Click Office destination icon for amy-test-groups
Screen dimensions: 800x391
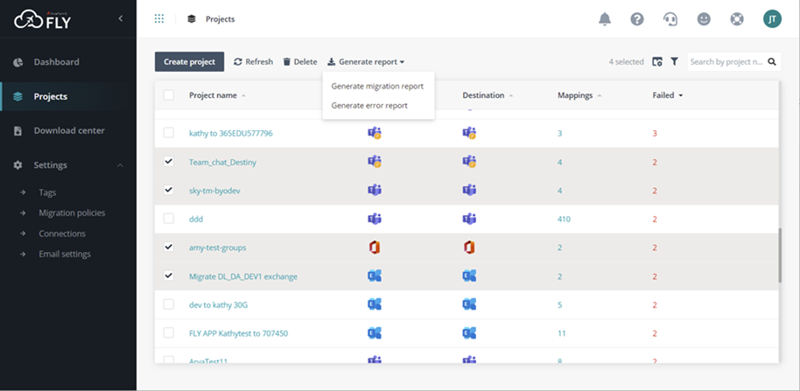[469, 248]
